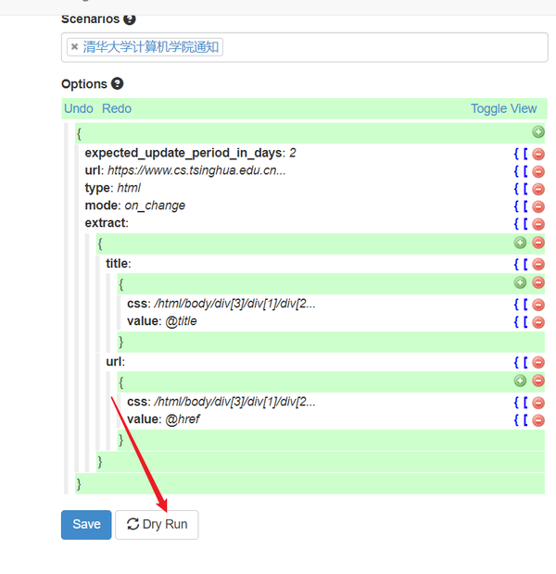The image size is (556, 574).
Task: Edit the css xpath value under title
Action: [234, 304]
